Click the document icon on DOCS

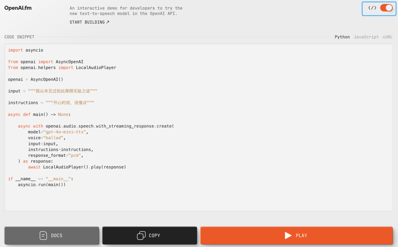click(43, 236)
